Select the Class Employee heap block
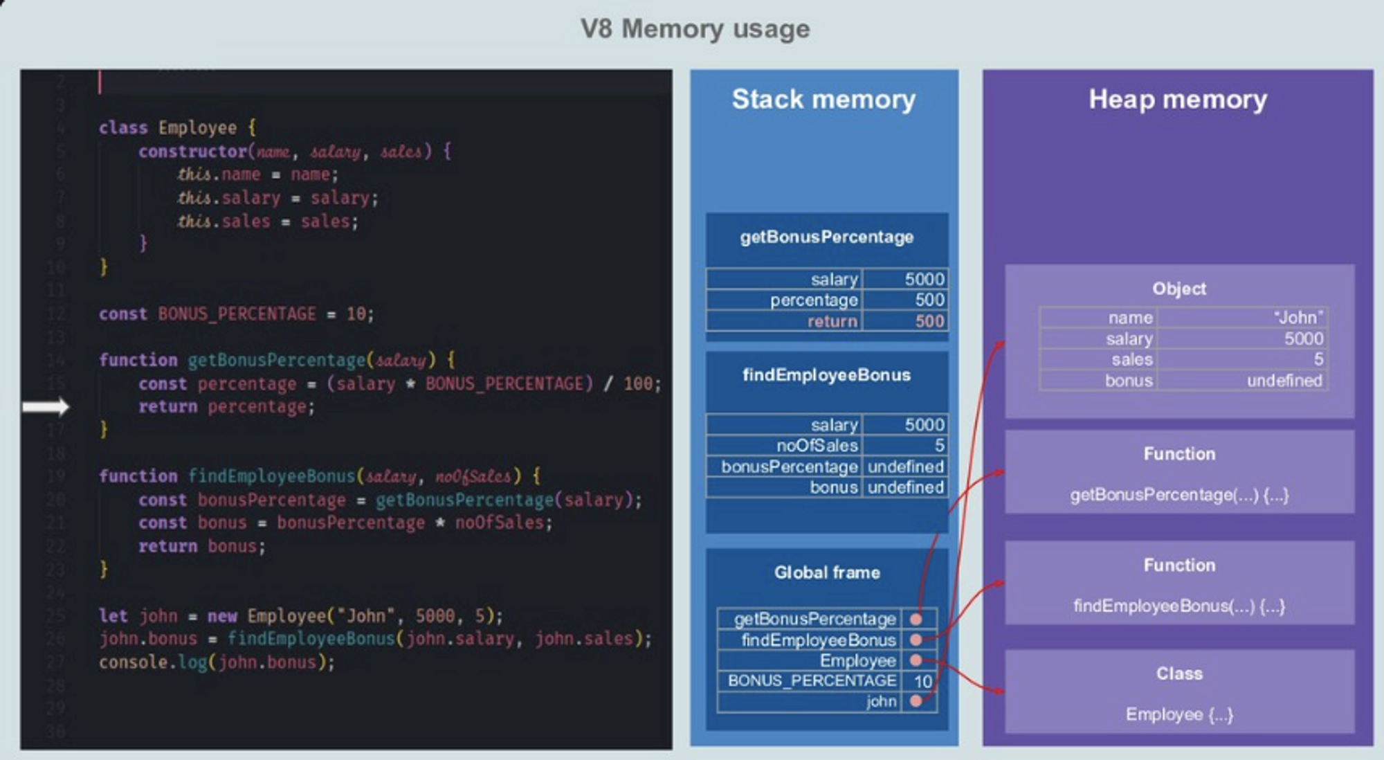The height and width of the screenshot is (760, 1384). (x=1178, y=692)
